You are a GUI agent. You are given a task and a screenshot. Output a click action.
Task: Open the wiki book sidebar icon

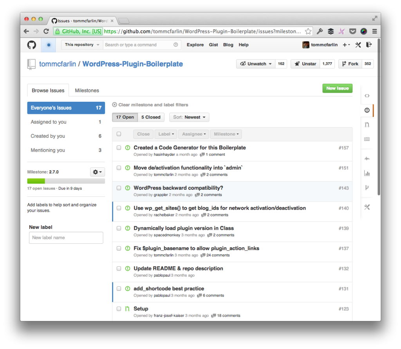point(367,139)
